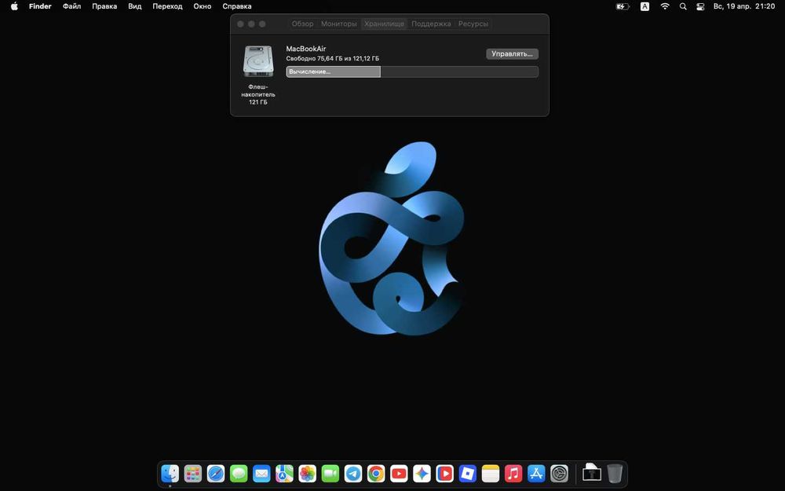Close the About This Mac window
Image resolution: width=785 pixels, height=491 pixels.
pos(240,24)
